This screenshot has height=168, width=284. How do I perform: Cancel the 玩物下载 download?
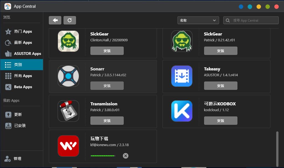pyautogui.click(x=125, y=156)
